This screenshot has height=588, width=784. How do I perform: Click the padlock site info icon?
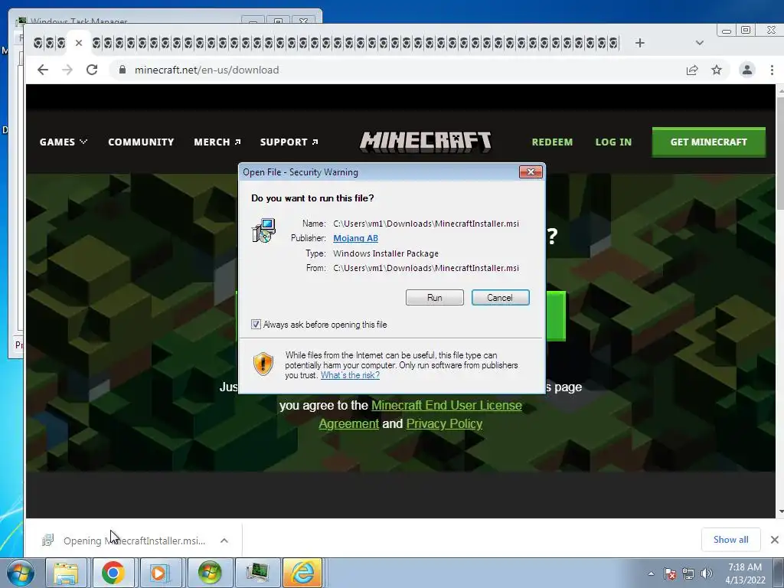(x=122, y=70)
